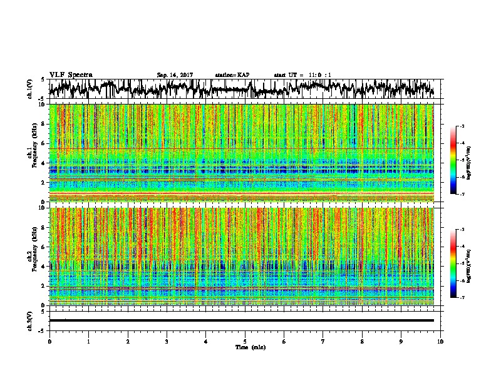Viewport: 496px width, 383px height.
Task: Click inside the ch.1 spectrogram panel
Action: click(x=241, y=153)
